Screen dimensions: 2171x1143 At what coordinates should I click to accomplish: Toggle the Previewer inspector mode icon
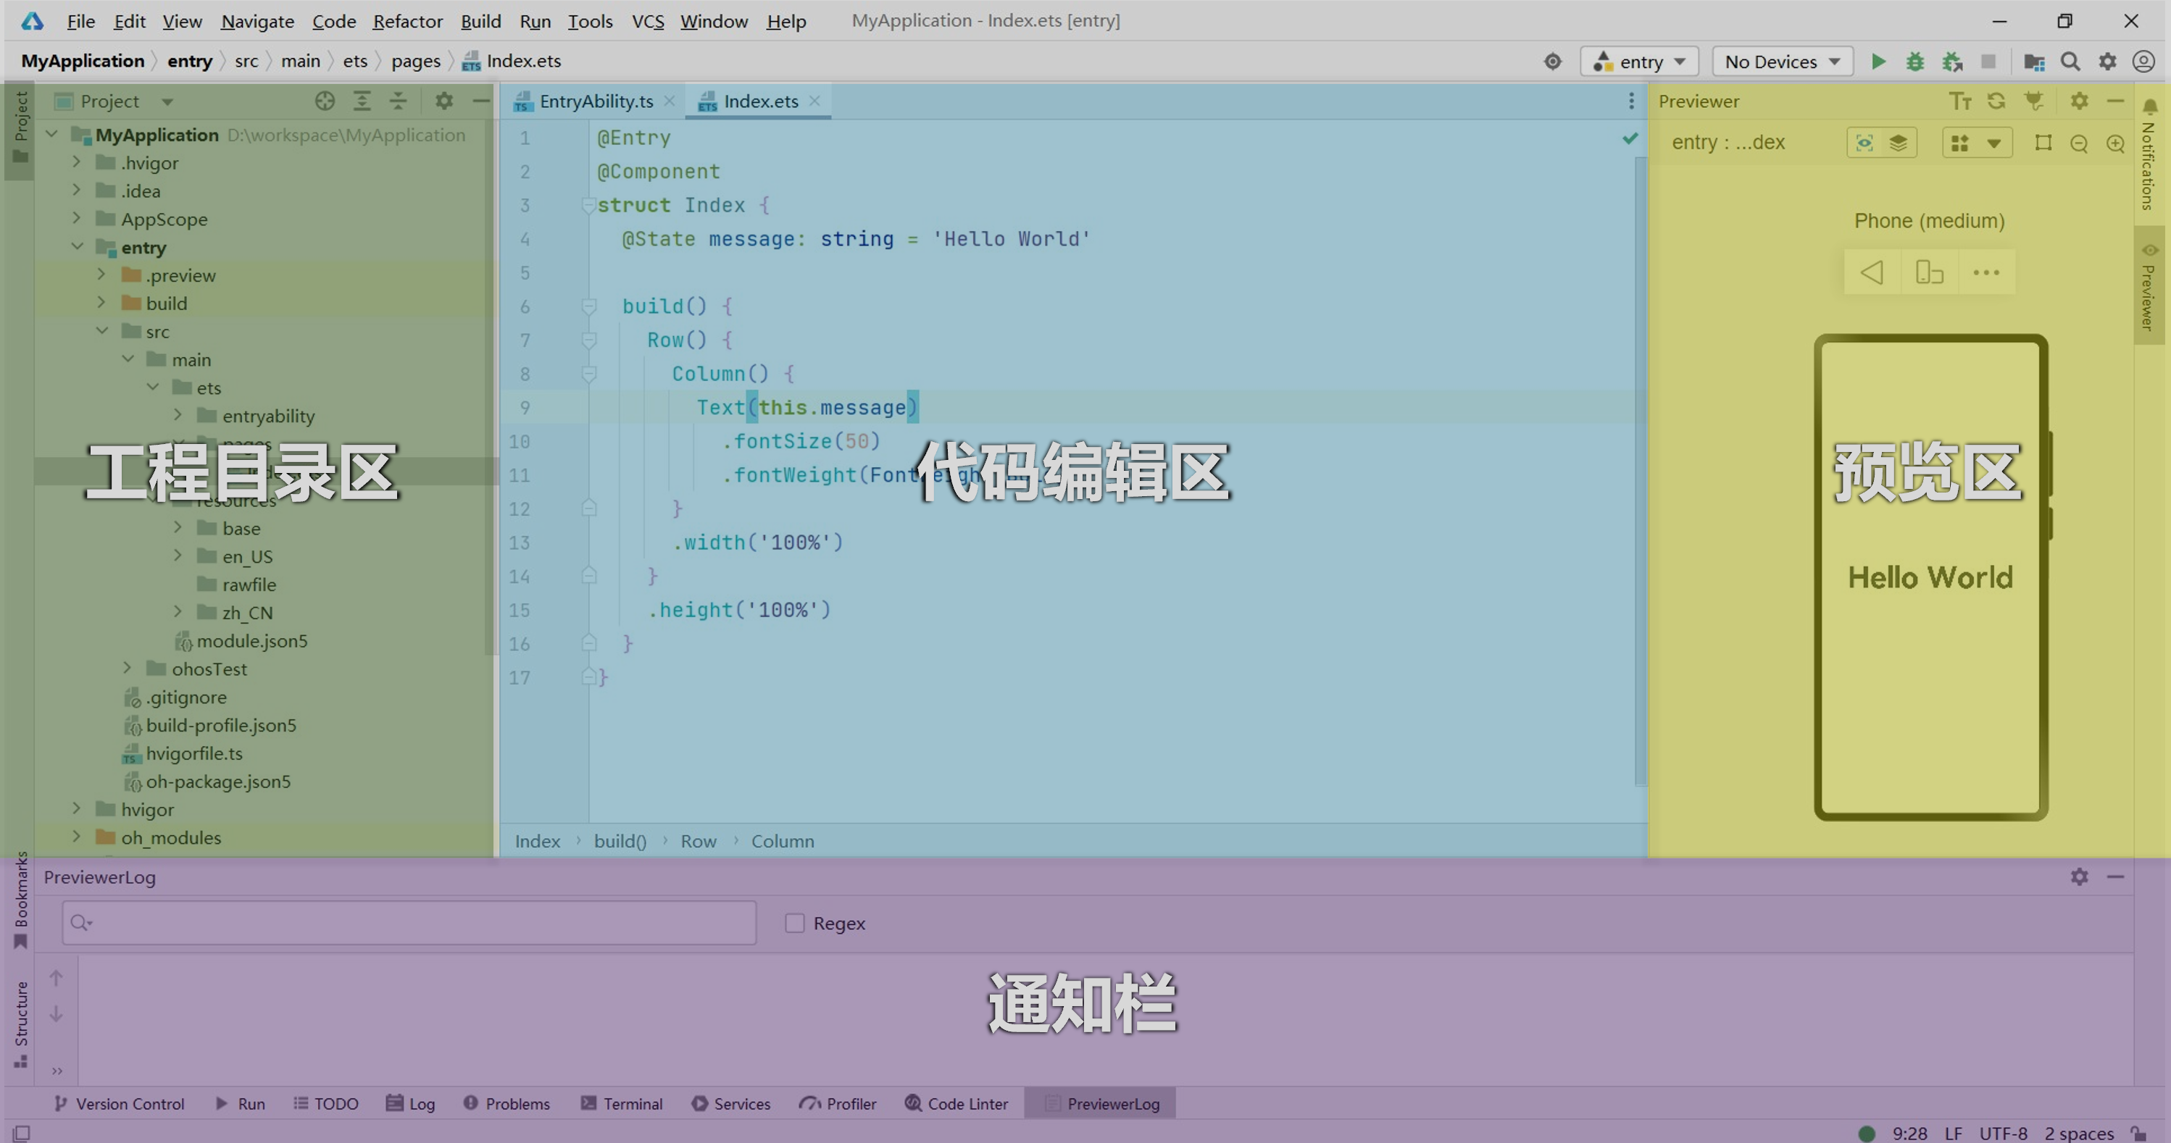1864,143
